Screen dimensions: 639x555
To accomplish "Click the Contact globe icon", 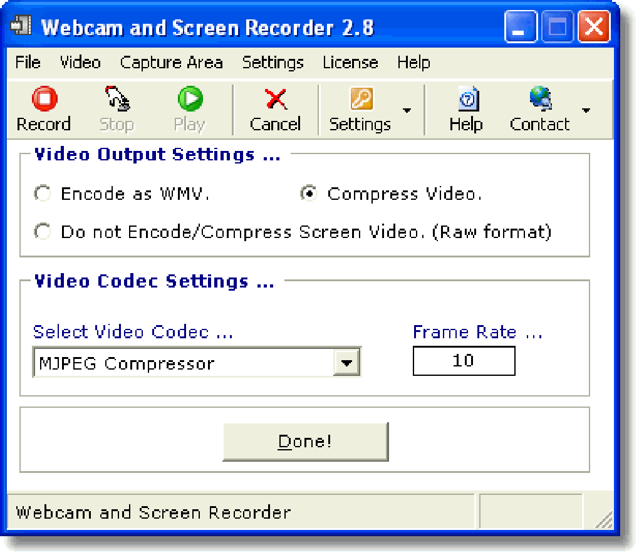I will coord(541,98).
